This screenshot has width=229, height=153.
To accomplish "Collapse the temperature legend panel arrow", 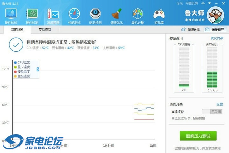I will 38,69.
